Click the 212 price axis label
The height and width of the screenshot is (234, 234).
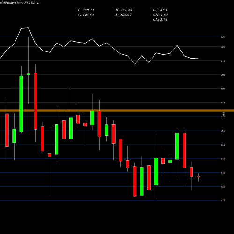pos(223,61)
